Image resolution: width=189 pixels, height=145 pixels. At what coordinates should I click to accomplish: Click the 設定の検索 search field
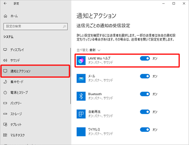36,26
